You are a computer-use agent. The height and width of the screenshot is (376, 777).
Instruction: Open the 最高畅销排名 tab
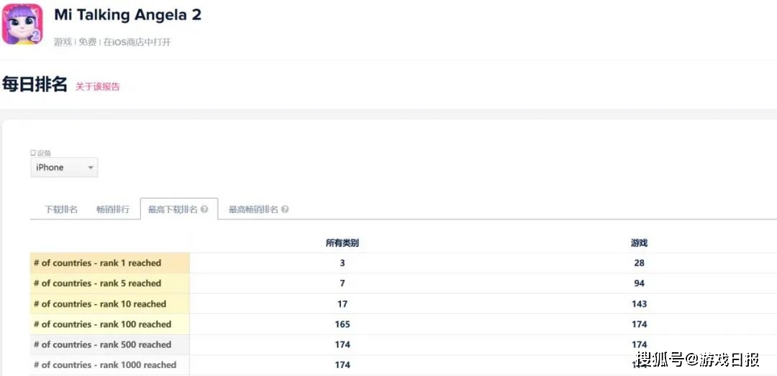click(253, 210)
